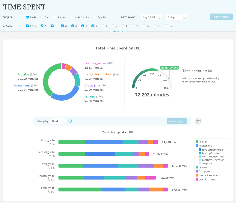Viewport: 236px width, 203px height.
Task: Open the Group by Grade dropdown
Action: point(58,121)
